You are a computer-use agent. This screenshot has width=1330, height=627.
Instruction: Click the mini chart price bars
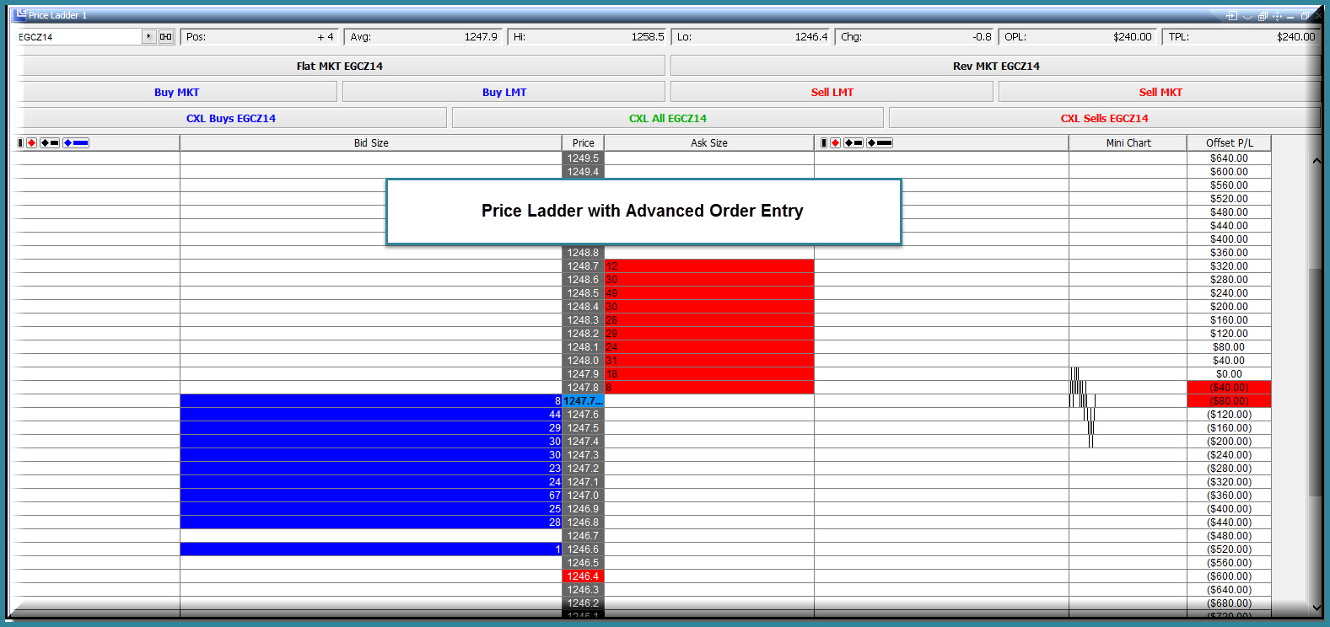click(x=1083, y=407)
